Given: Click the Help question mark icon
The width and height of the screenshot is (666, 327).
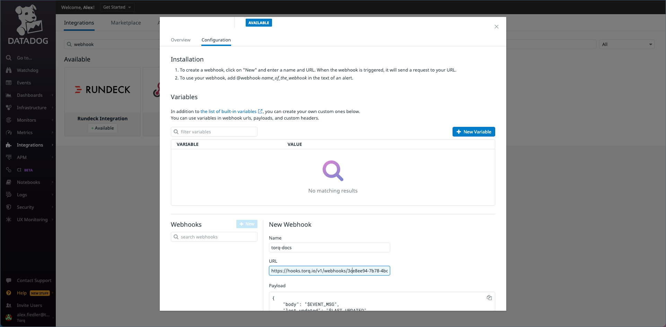Looking at the screenshot, I should point(9,293).
